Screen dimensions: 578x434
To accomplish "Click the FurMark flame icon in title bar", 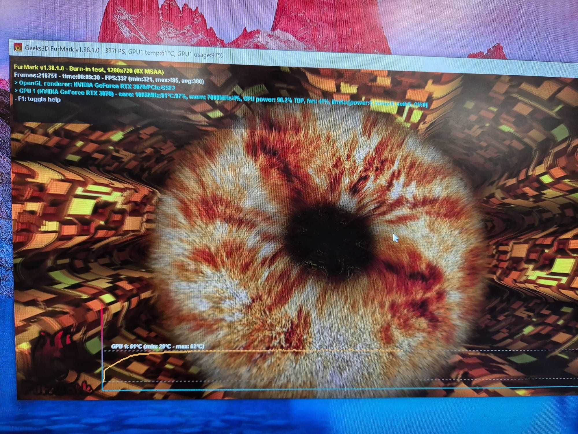I will (18, 47).
